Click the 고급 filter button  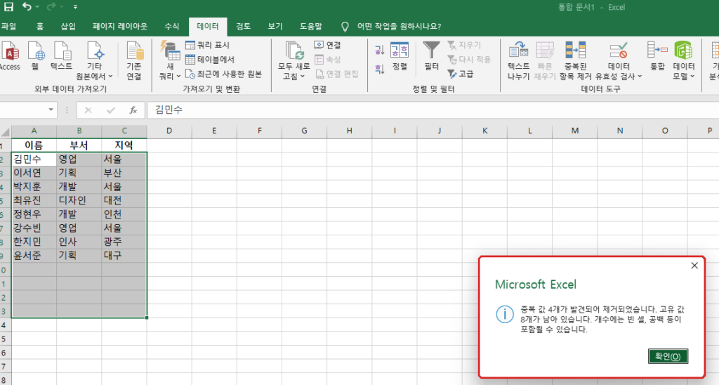[461, 74]
